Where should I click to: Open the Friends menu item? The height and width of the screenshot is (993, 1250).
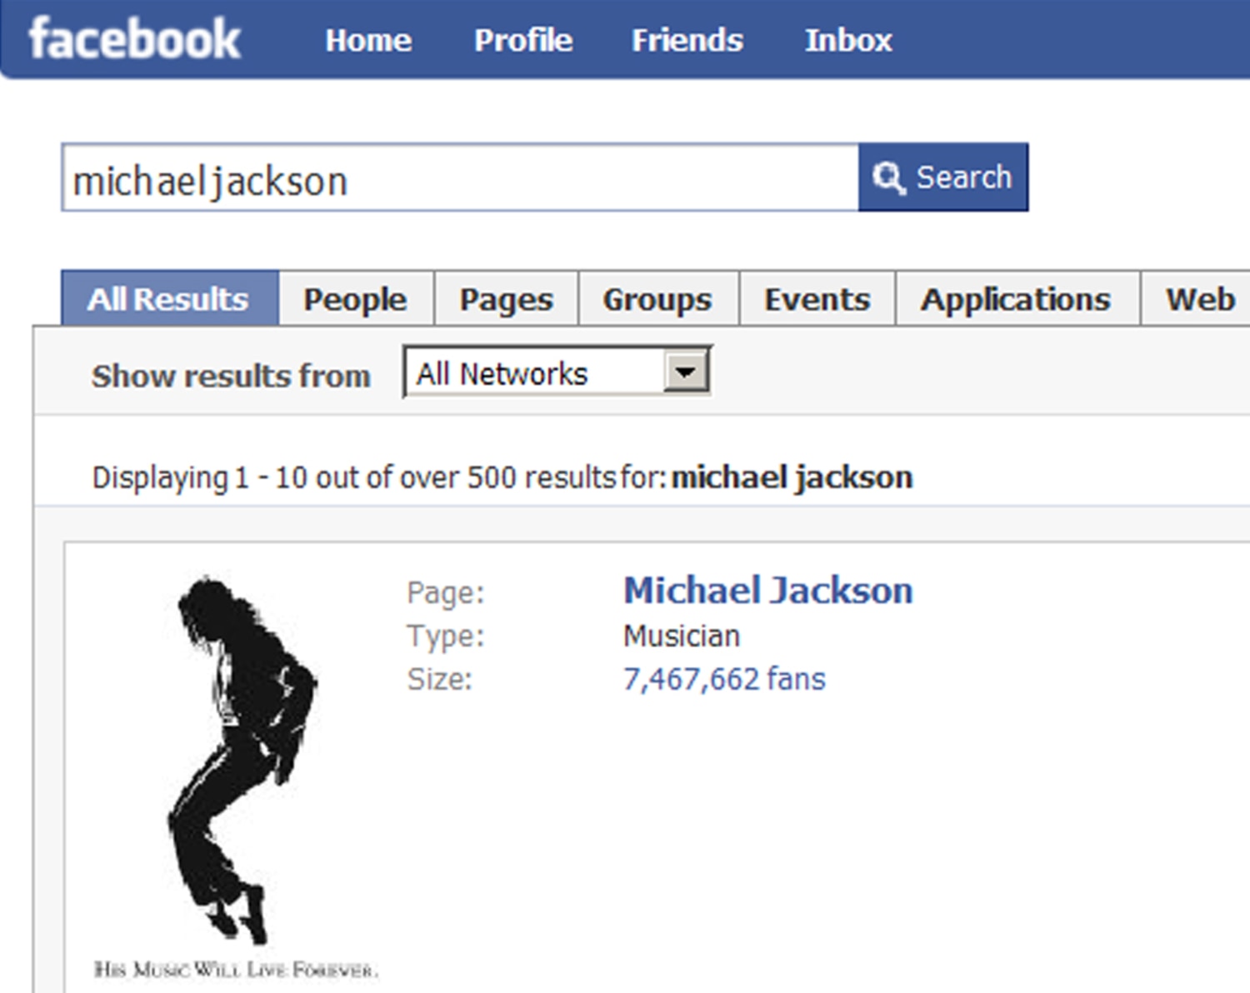point(686,39)
